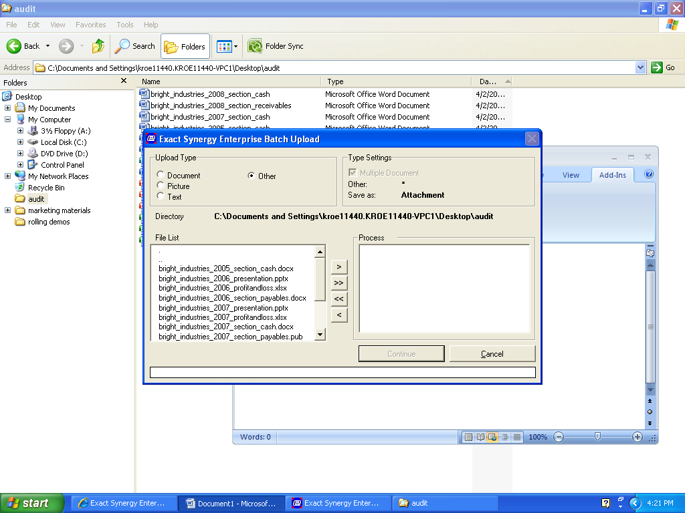Image resolution: width=685 pixels, height=513 pixels.
Task: Click the Word zoom slider handle
Action: [597, 437]
